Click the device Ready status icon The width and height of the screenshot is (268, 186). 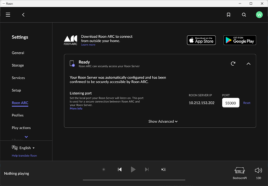tap(72, 63)
